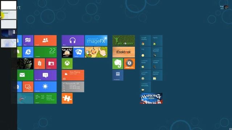Open the iCookbook tile

124,52
